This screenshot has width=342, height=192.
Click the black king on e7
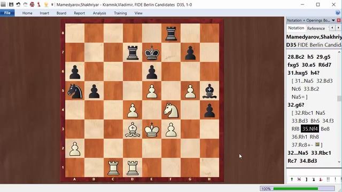[152, 53]
